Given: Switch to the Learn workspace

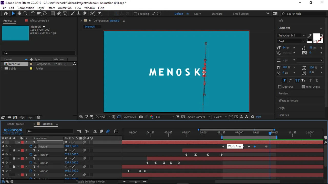Looking at the screenshot, I should click(x=198, y=14).
